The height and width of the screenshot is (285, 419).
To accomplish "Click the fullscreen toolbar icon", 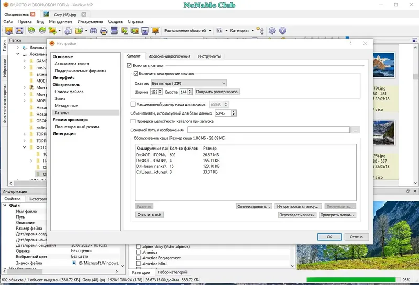I will coord(19,31).
